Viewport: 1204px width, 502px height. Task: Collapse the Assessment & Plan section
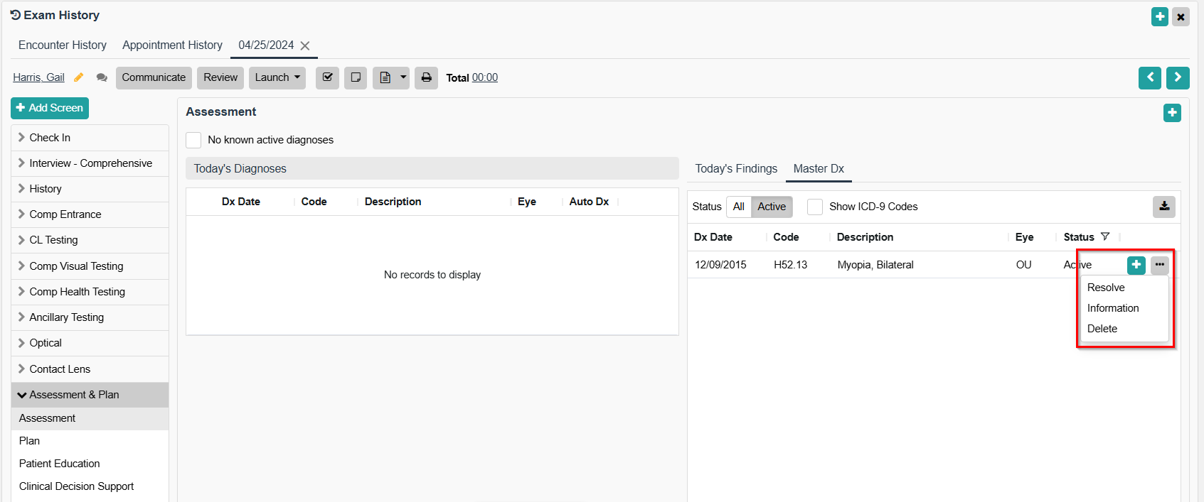74,395
